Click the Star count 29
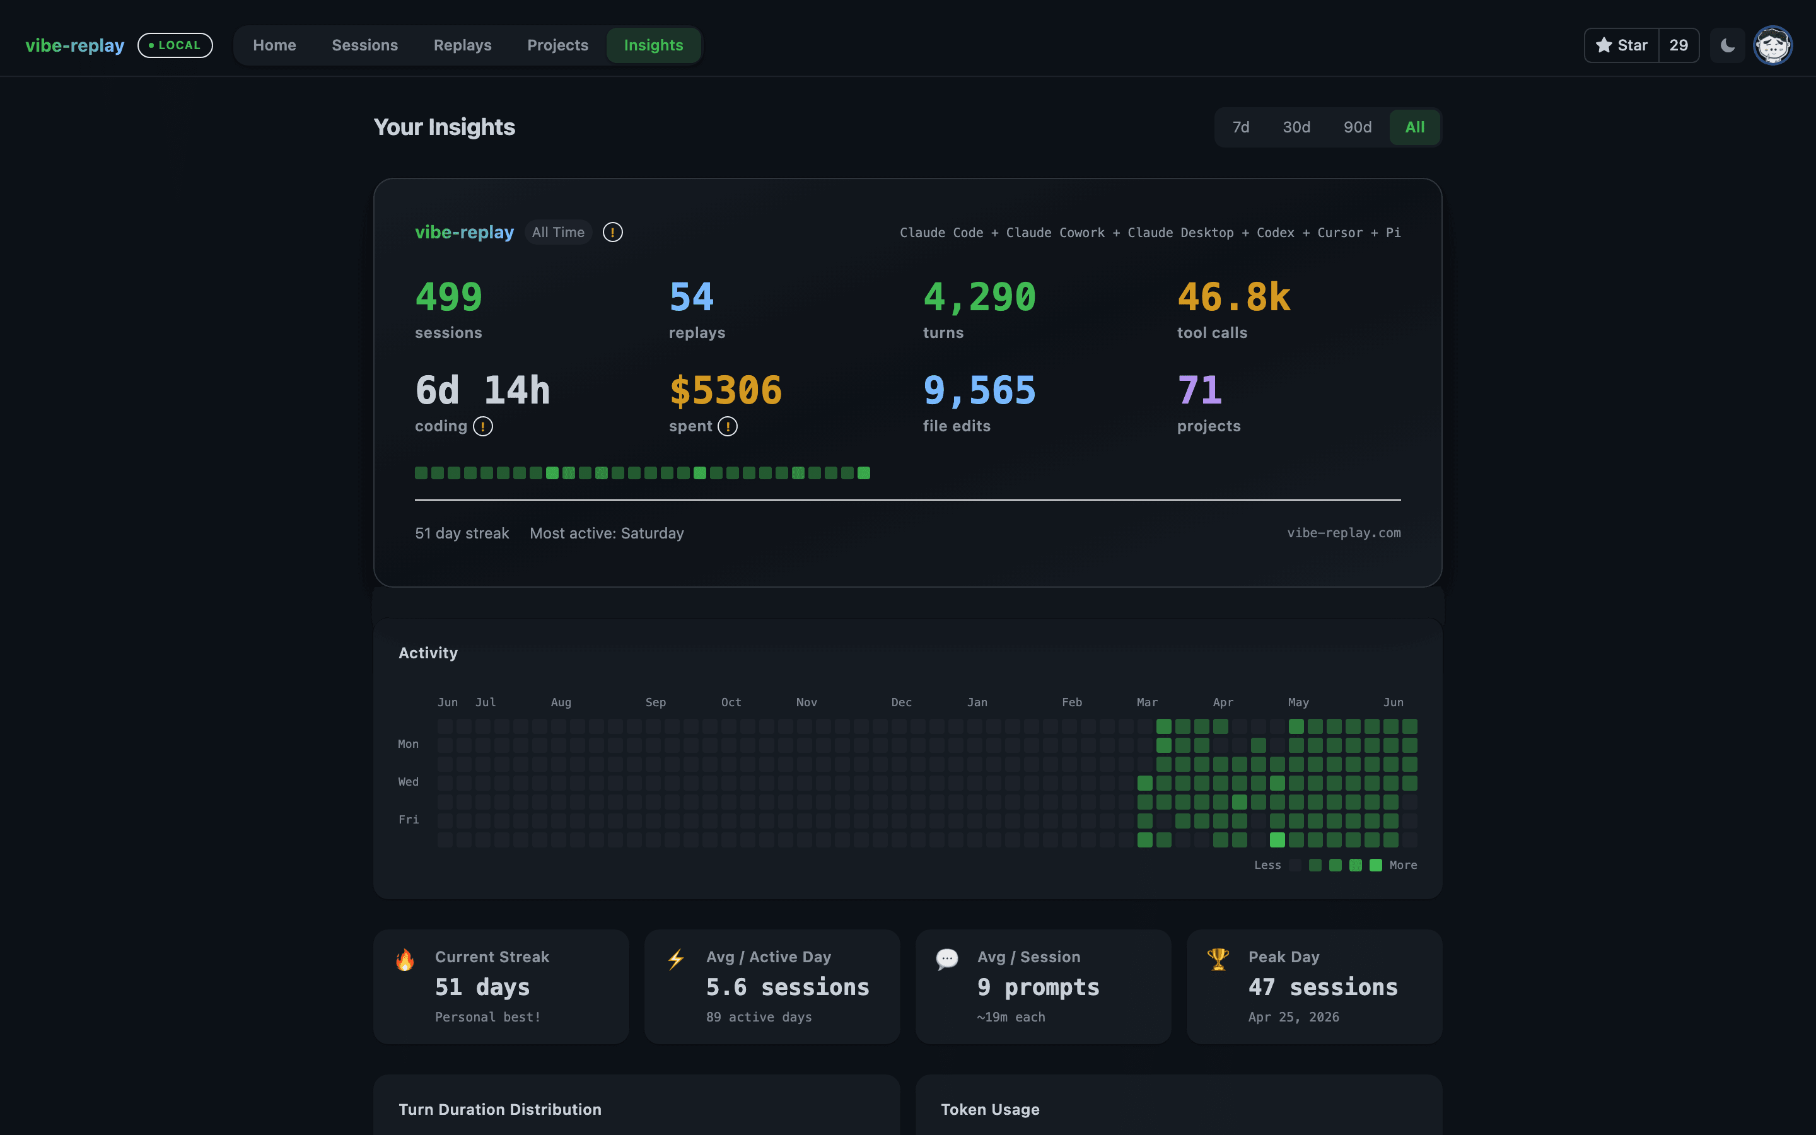This screenshot has width=1816, height=1135. [1679, 45]
